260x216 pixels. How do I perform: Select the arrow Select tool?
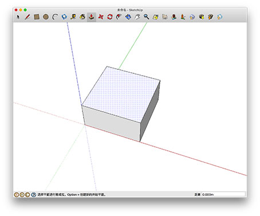(18, 17)
